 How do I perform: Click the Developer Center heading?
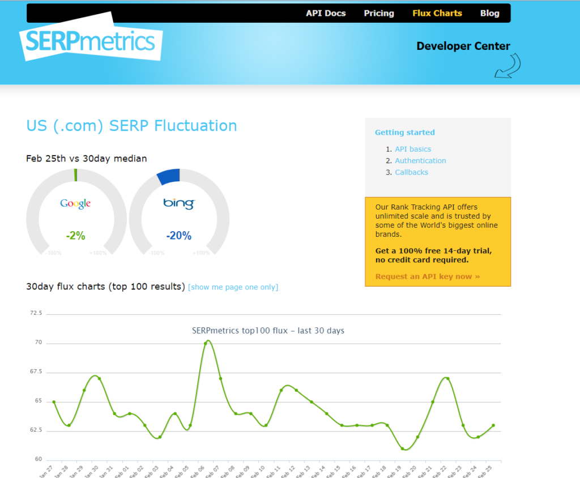coord(463,46)
